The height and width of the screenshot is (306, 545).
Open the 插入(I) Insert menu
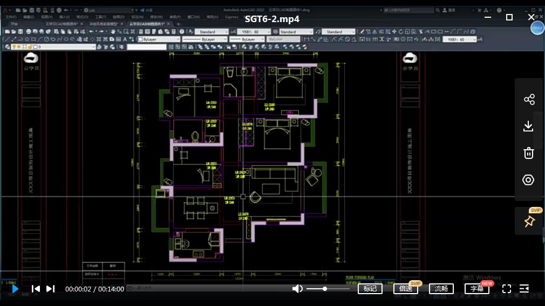coord(64,17)
